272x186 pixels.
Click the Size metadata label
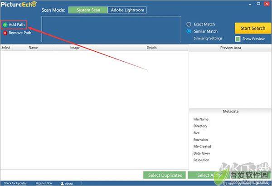tap(197, 133)
